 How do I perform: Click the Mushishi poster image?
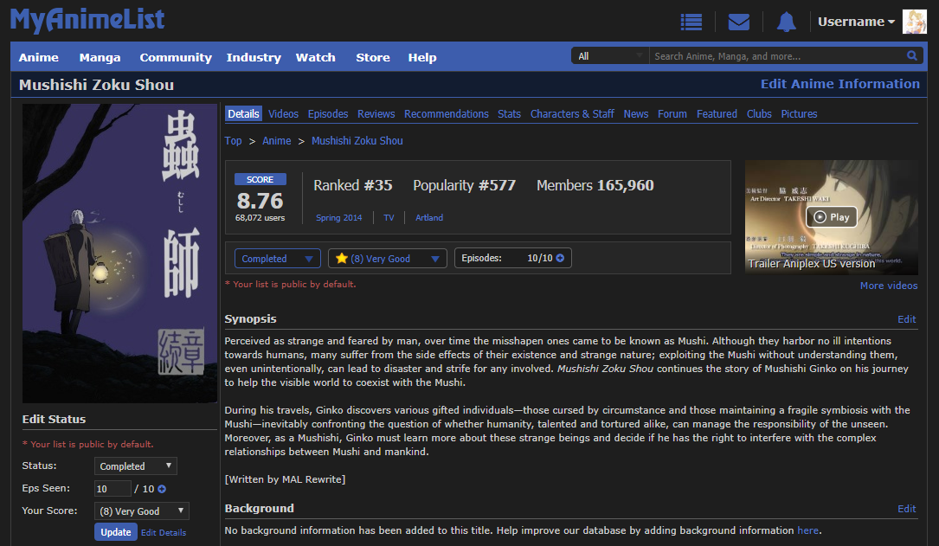119,254
